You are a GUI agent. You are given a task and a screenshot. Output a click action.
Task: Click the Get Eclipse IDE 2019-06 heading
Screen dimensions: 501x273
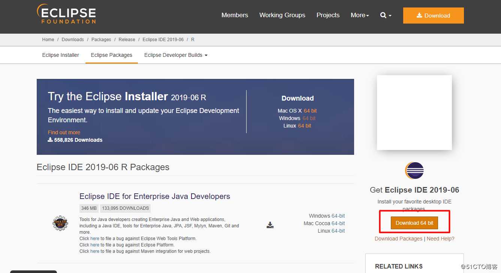(x=414, y=190)
